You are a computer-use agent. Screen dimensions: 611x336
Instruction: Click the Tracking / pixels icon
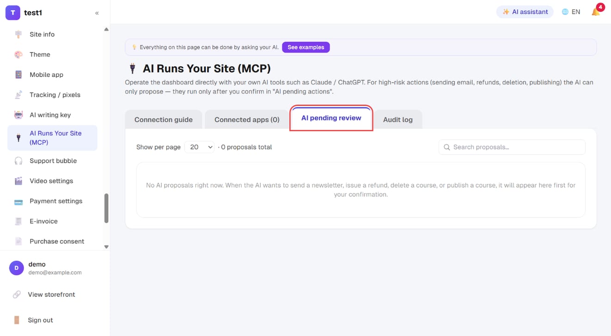tap(18, 95)
